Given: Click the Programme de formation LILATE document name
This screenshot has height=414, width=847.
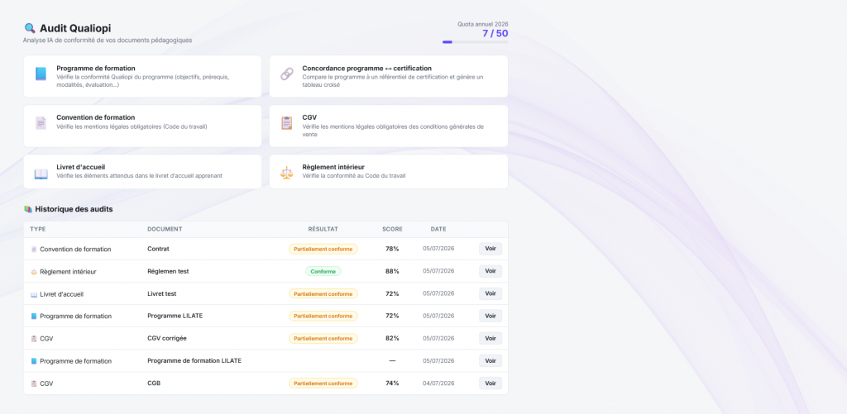Looking at the screenshot, I should pyautogui.click(x=194, y=360).
